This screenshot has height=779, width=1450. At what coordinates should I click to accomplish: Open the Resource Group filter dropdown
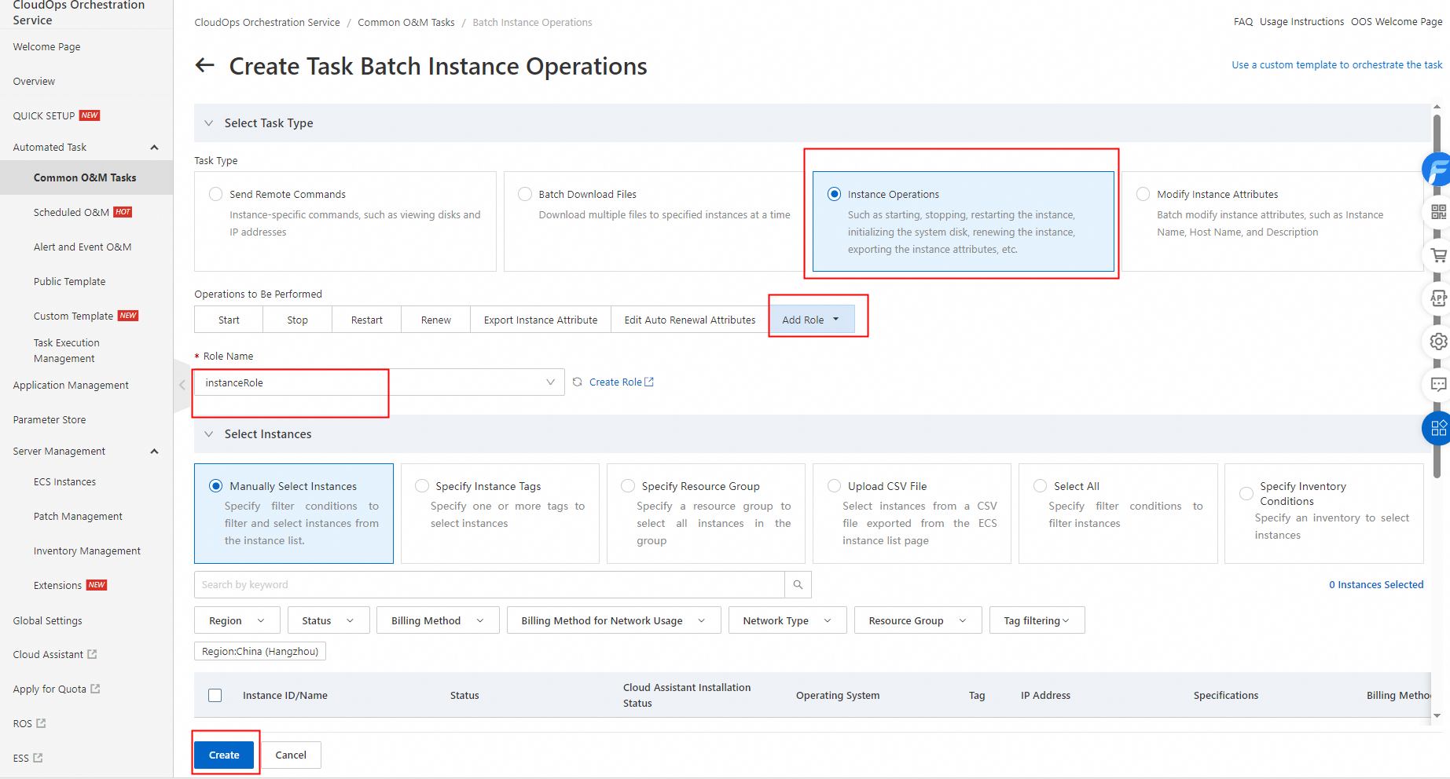coord(918,620)
